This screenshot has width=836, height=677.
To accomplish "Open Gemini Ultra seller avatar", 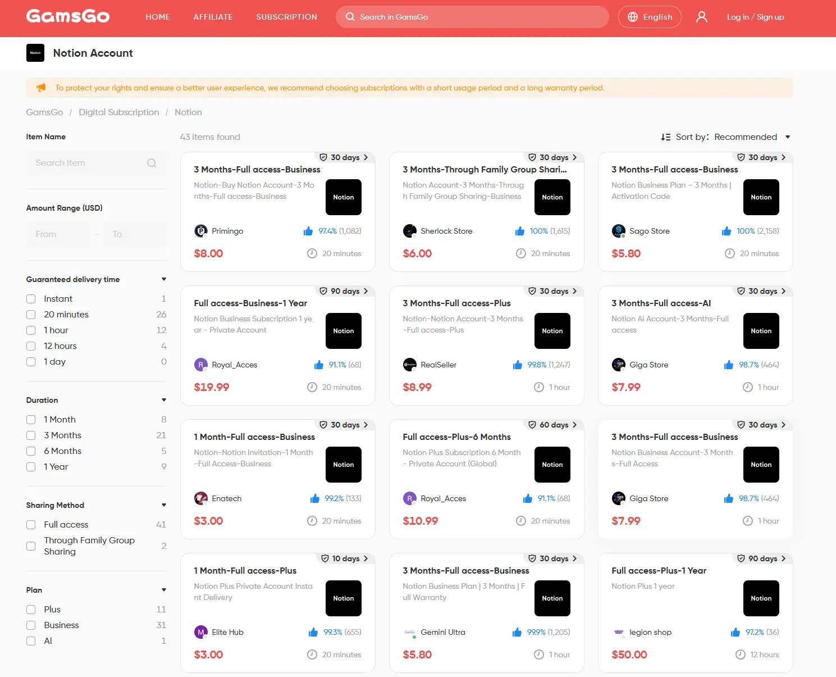I will 410,632.
